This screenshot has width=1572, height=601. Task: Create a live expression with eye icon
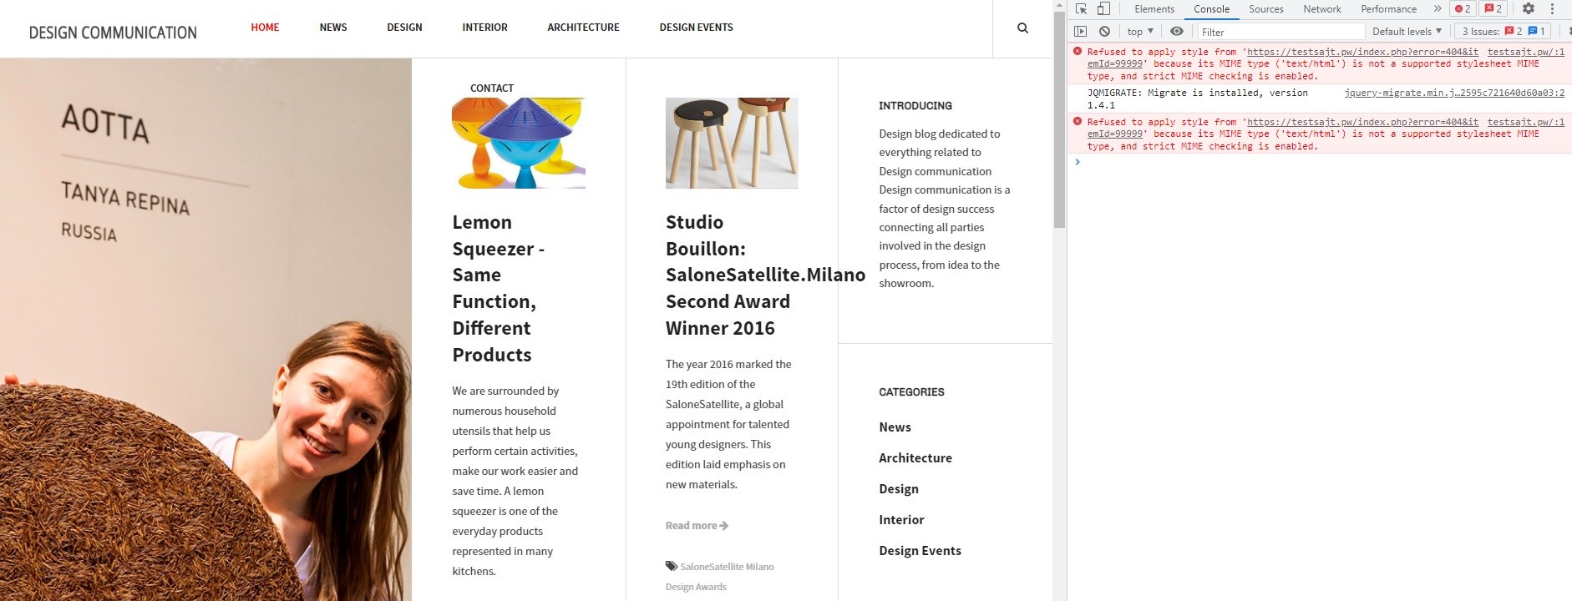(1177, 32)
